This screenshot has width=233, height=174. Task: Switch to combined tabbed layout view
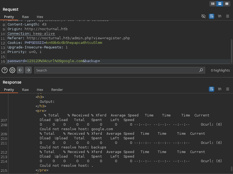coord(227,4)
